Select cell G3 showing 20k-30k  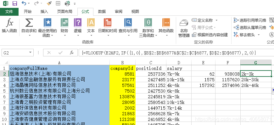pyautogui.click(x=256, y=80)
